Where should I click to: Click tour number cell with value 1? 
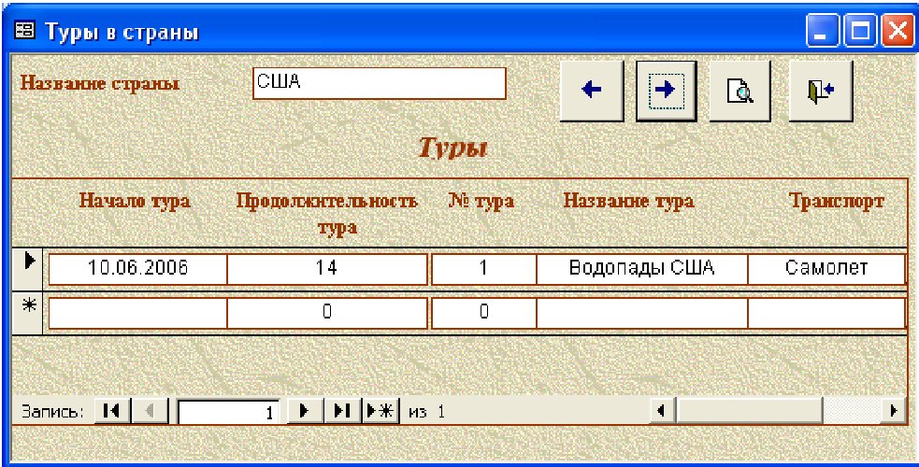pyautogui.click(x=484, y=269)
